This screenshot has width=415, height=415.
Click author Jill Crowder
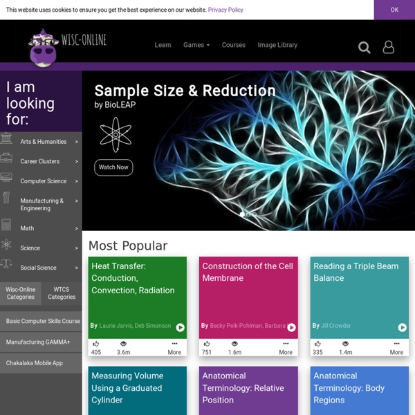point(335,326)
